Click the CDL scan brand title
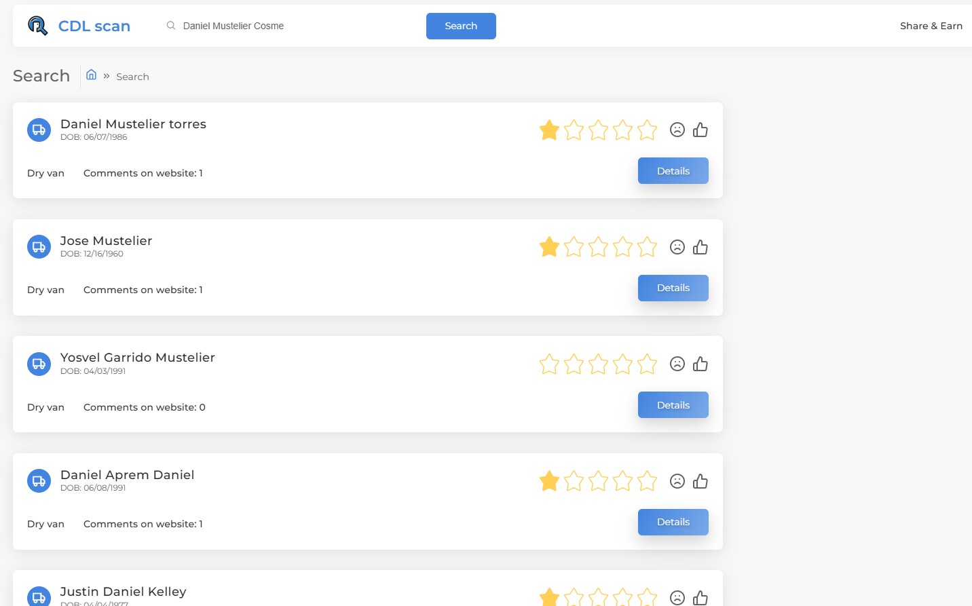Image resolution: width=972 pixels, height=606 pixels. 94,26
